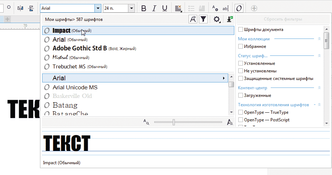Tick the OpenType — TrueType checkbox
332x175 pixels.
(241, 112)
